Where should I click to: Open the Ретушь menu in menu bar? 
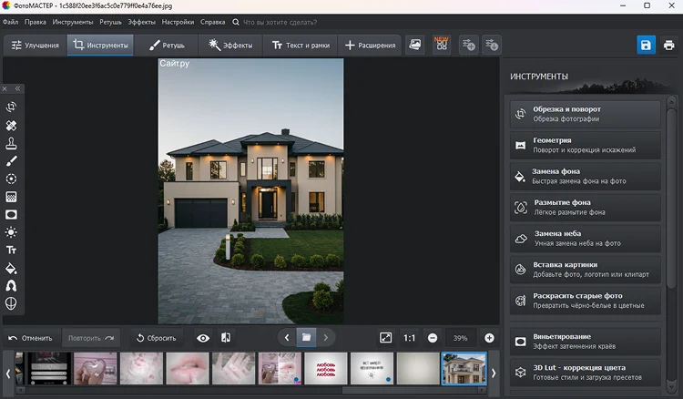click(x=110, y=22)
